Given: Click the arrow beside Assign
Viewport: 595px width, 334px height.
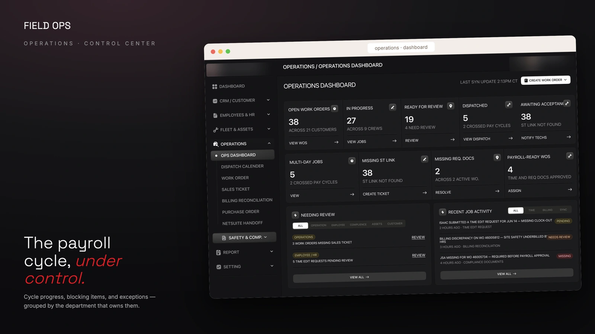Looking at the screenshot, I should click(570, 190).
